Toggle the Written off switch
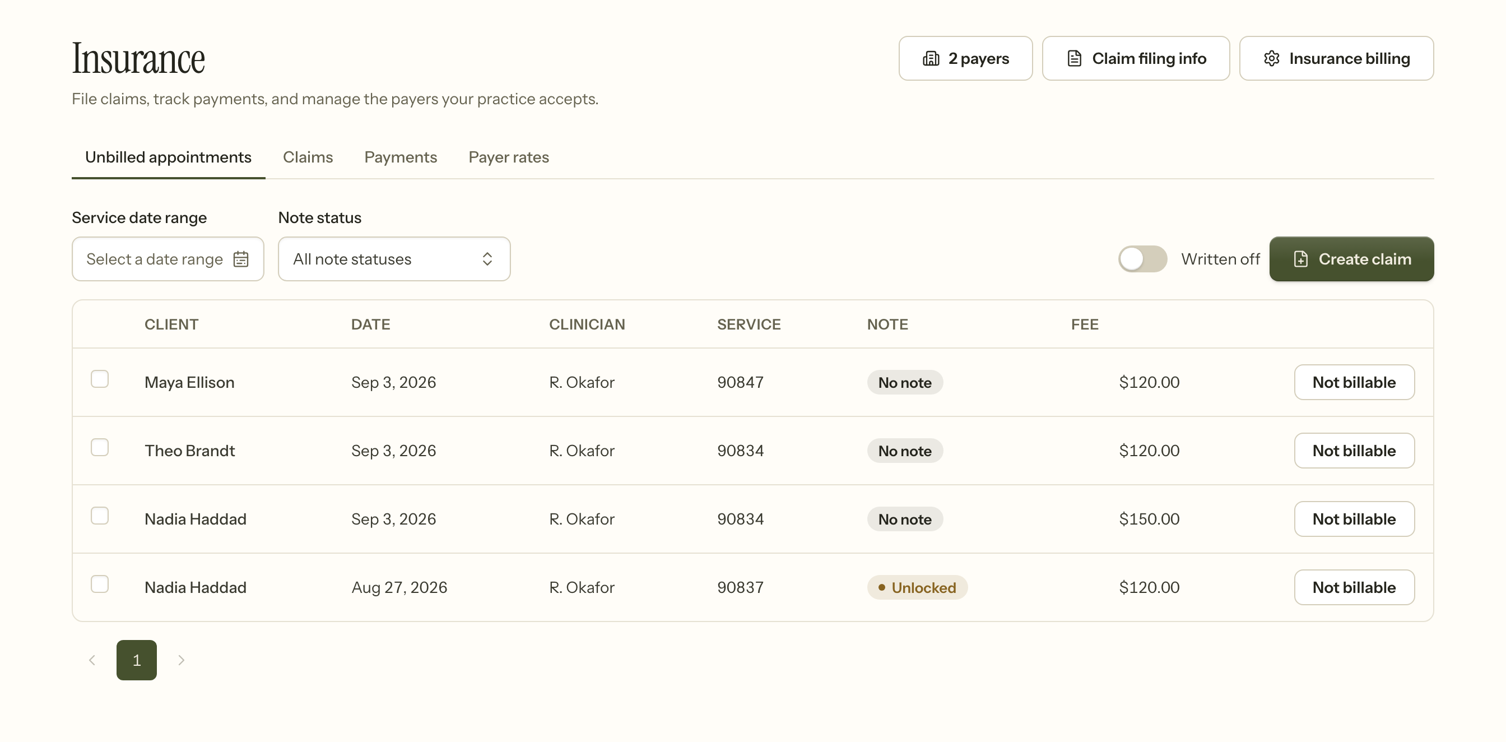 click(1142, 259)
